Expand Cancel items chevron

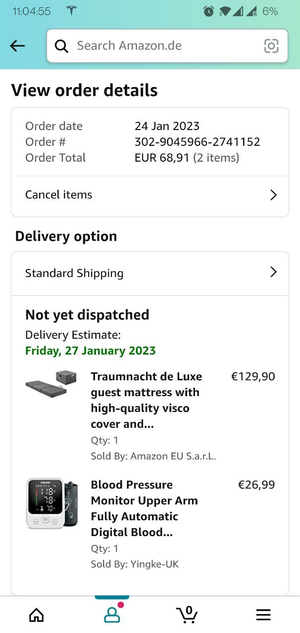(273, 195)
